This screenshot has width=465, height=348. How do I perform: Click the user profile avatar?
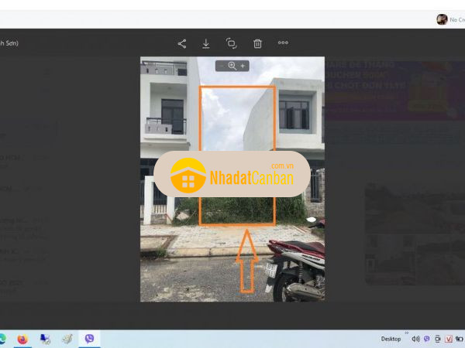(442, 19)
